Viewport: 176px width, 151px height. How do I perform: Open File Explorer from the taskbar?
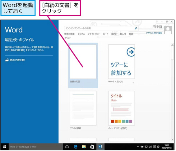pyautogui.click(x=84, y=147)
